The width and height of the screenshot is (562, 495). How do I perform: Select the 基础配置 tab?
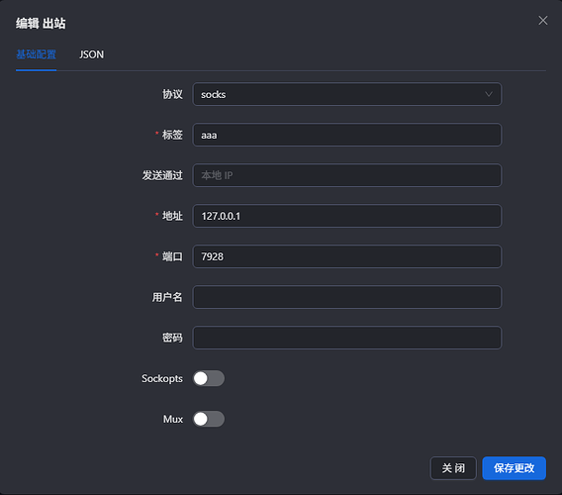pyautogui.click(x=37, y=54)
